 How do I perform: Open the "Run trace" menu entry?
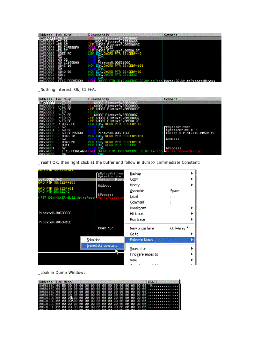pyautogui.click(x=137, y=219)
